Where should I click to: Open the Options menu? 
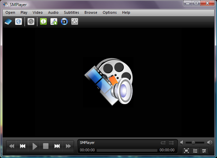[x=110, y=12]
